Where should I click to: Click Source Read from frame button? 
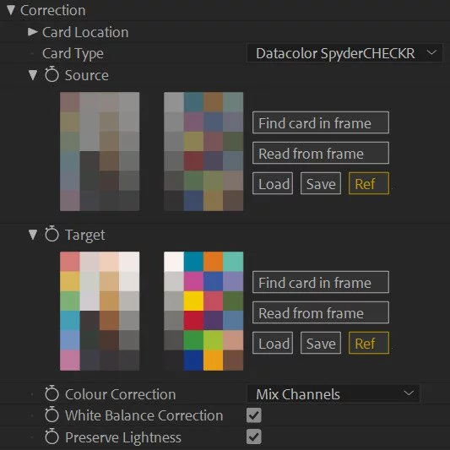pos(321,153)
